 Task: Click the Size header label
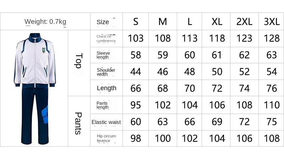pos(103,22)
